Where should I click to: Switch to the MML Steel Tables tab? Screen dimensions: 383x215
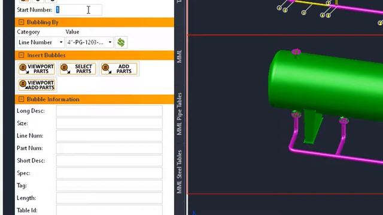[180, 171]
